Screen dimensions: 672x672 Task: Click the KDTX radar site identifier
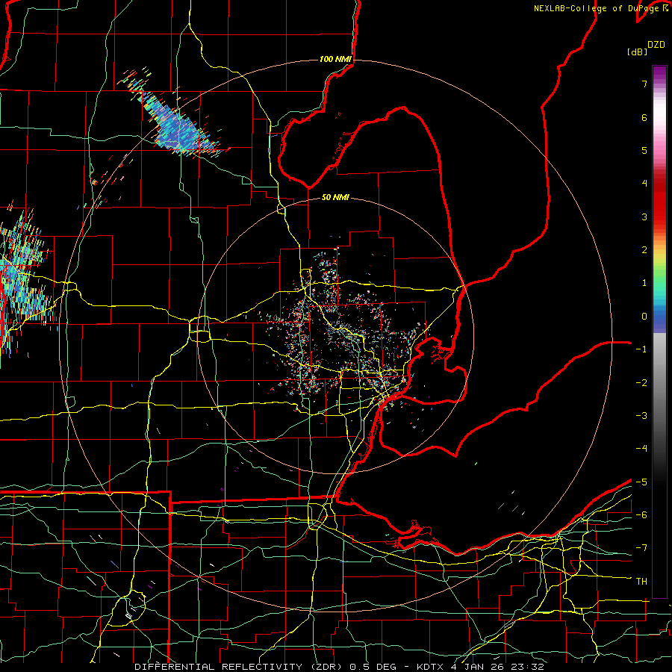click(x=432, y=667)
